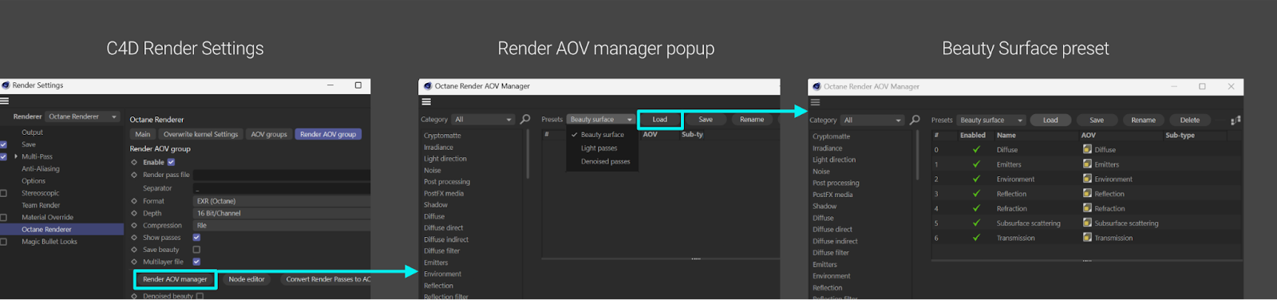Screen dimensions: 1277x300
Task: Click Emitters AOV icon in row 1
Action: point(1087,164)
